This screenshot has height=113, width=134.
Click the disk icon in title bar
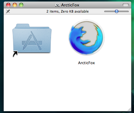[x=57, y=5]
